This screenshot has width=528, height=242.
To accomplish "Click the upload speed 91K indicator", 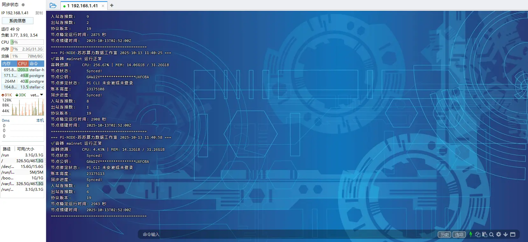I will (x=7, y=95).
